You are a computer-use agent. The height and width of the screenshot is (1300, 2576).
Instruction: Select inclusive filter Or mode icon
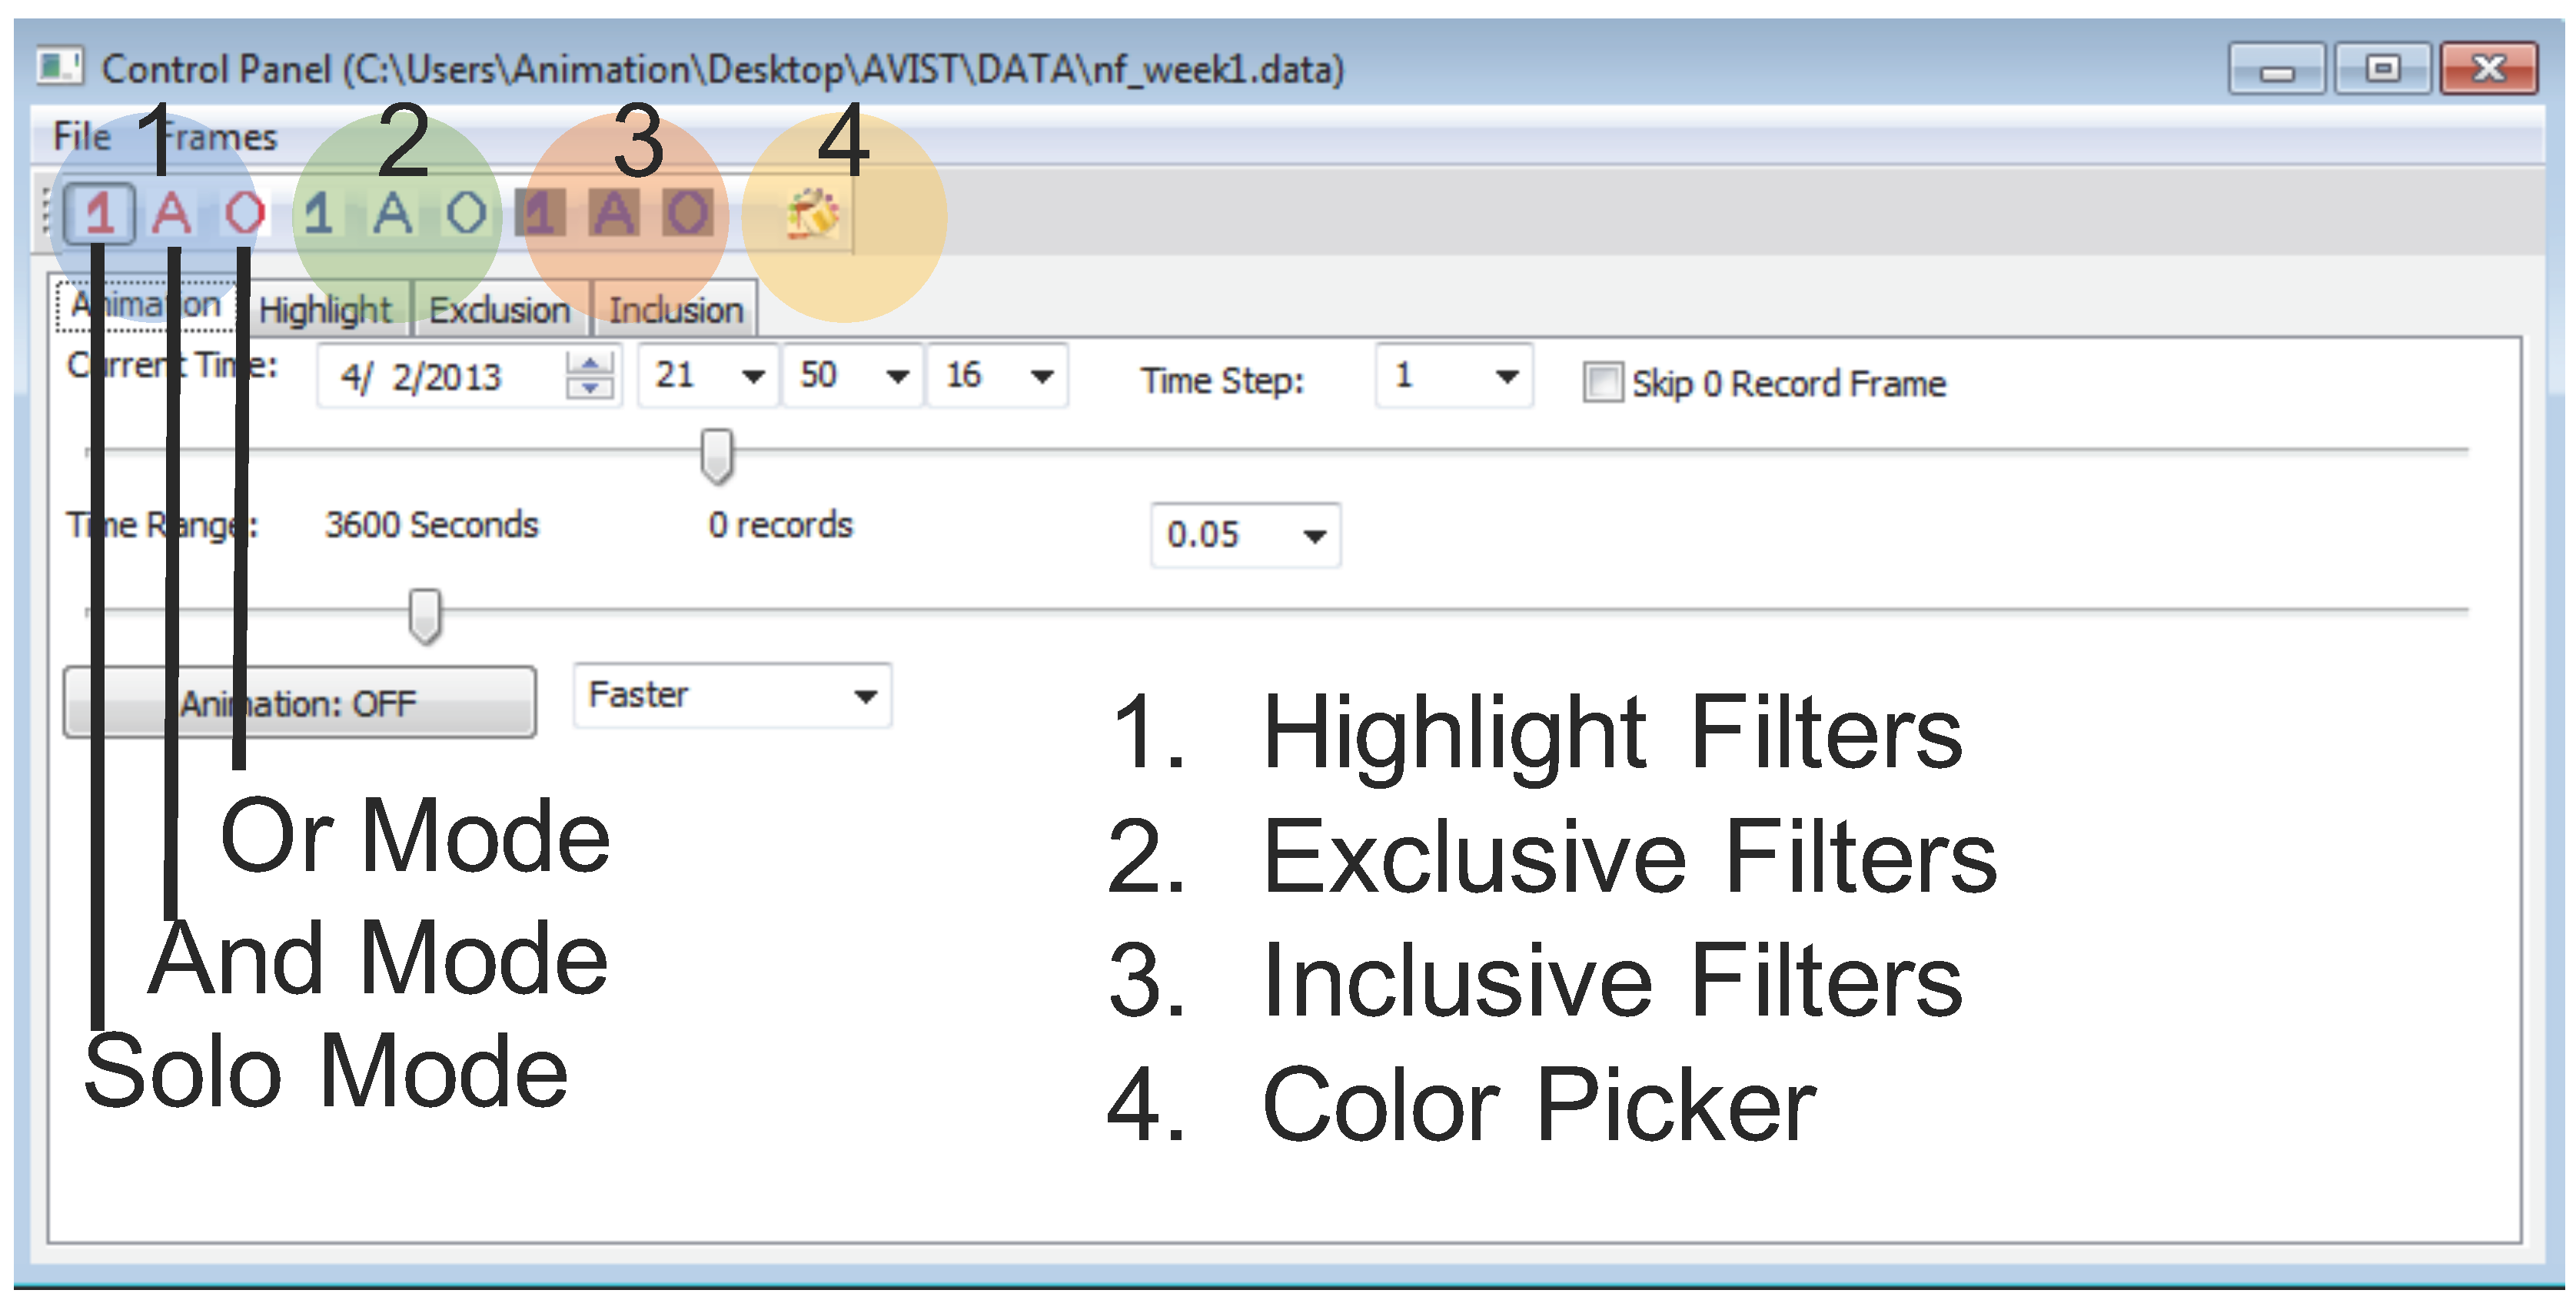point(688,214)
